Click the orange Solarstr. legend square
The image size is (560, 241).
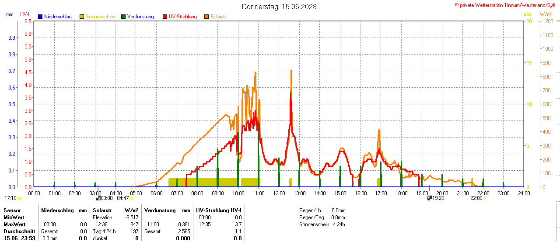206,17
